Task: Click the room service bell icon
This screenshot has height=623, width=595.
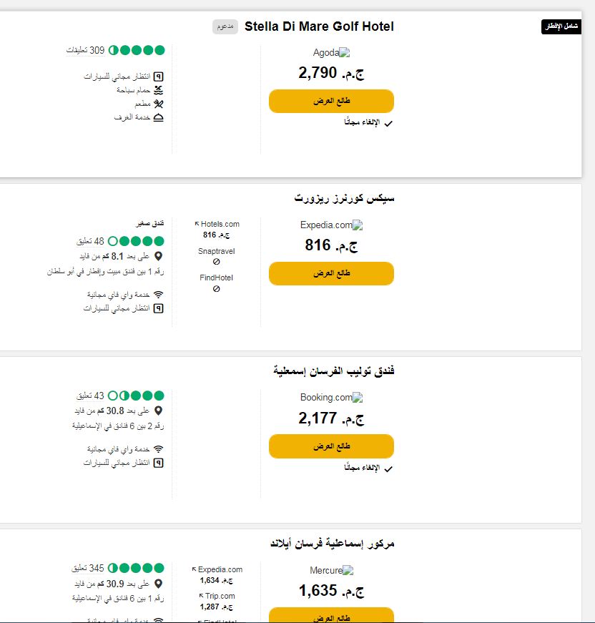Action: coord(159,117)
